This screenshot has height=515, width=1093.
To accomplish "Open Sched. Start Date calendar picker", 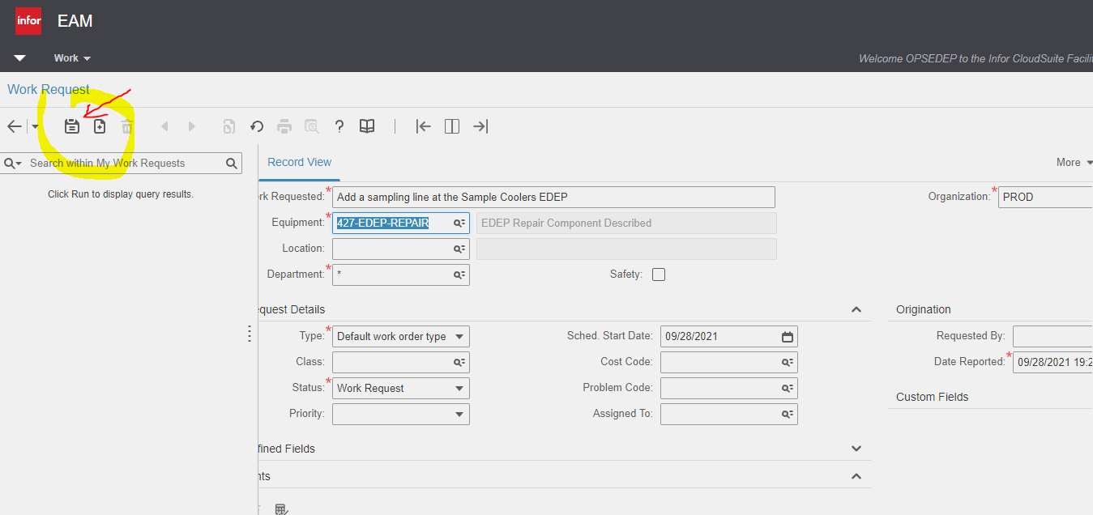I will pos(788,336).
